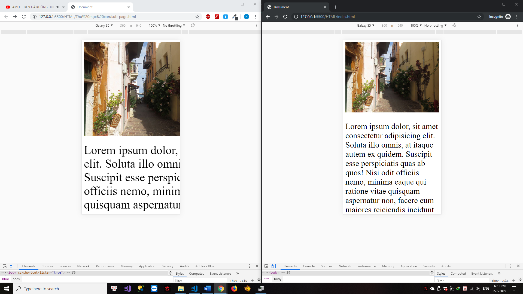Reload the sub-page.html tab
Viewport: 523px width, 294px height.
24,17
